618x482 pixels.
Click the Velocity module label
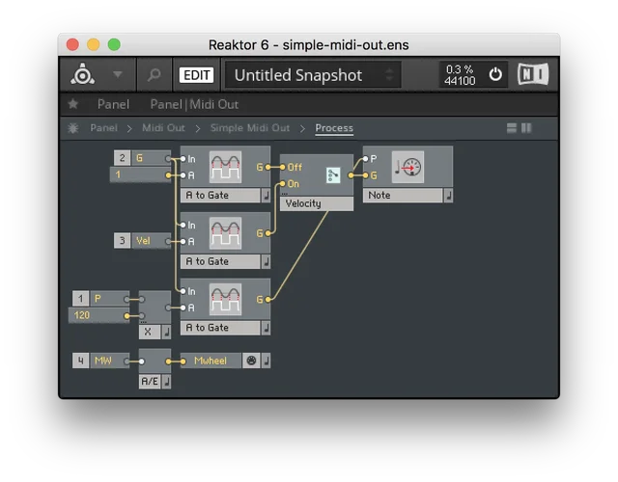[x=317, y=203]
